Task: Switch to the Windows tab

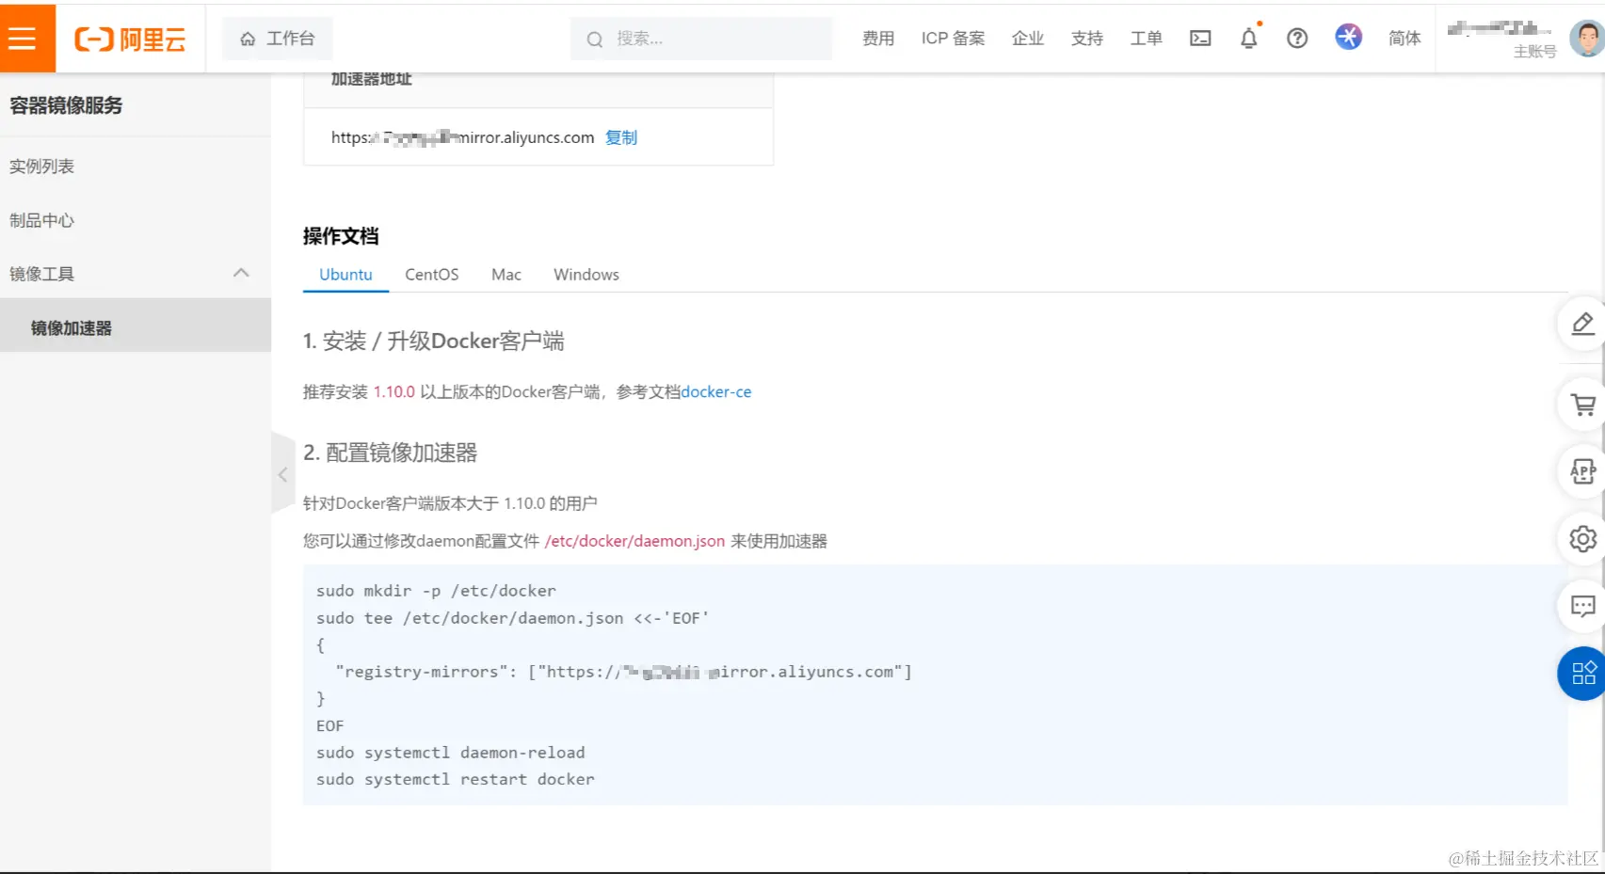Action: point(586,275)
